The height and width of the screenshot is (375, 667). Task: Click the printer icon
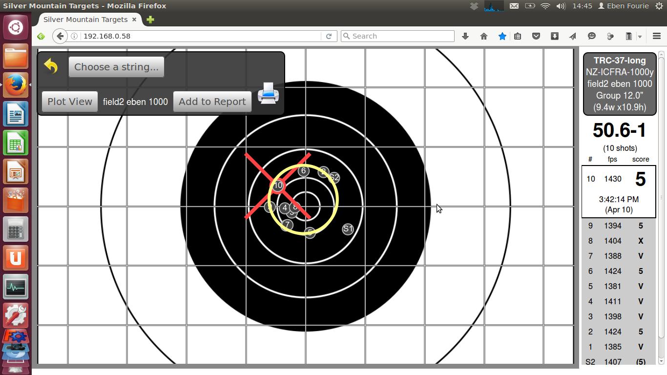(268, 93)
